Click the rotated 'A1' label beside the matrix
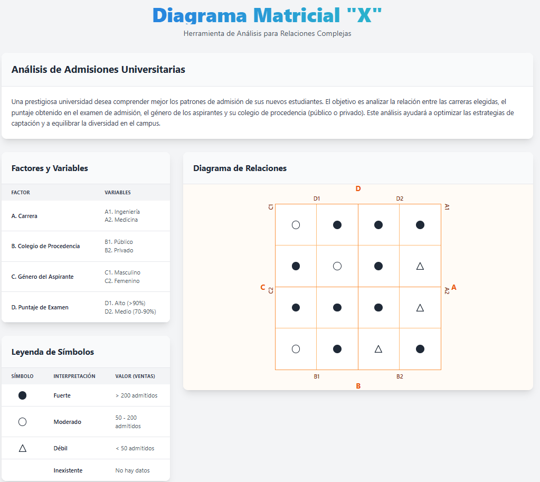Image resolution: width=540 pixels, height=482 pixels. pyautogui.click(x=447, y=207)
